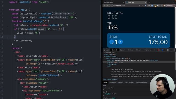Collapse the body node in DOM tree
The width and height of the screenshot is (176, 99).
105,58
